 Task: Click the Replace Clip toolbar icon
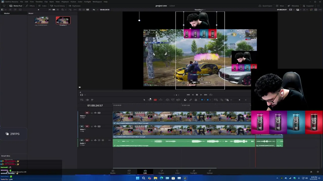178,100
